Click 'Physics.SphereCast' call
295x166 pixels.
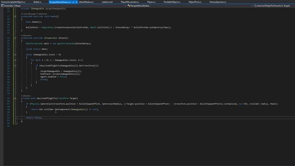[41, 104]
